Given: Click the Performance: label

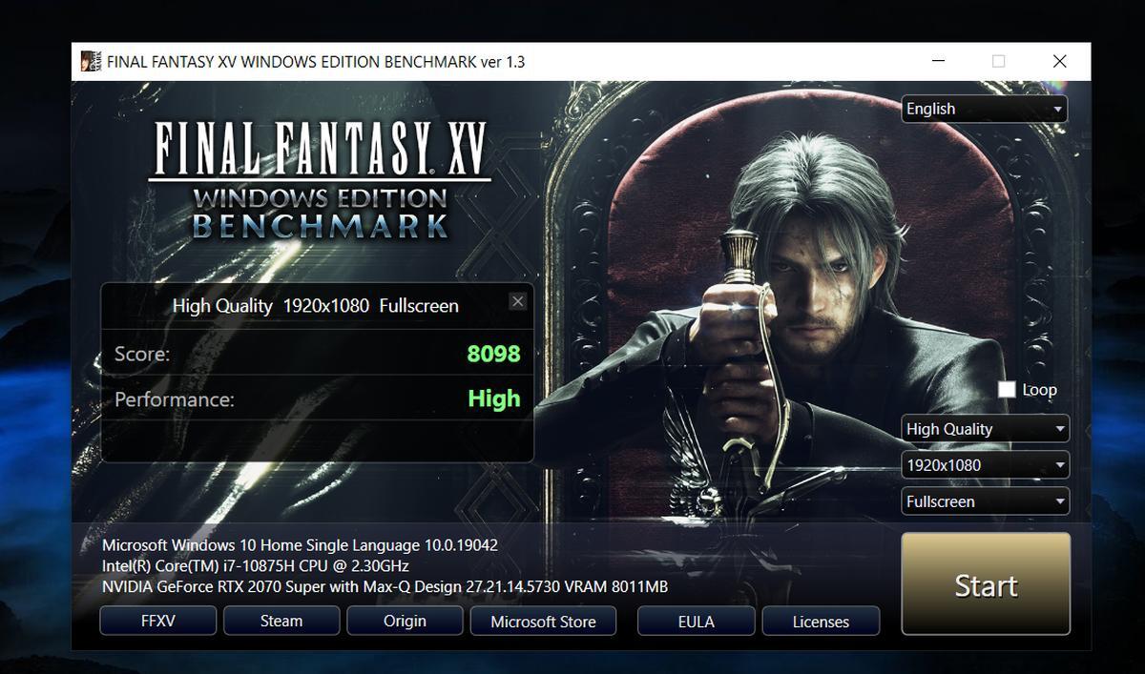Looking at the screenshot, I should 174,399.
